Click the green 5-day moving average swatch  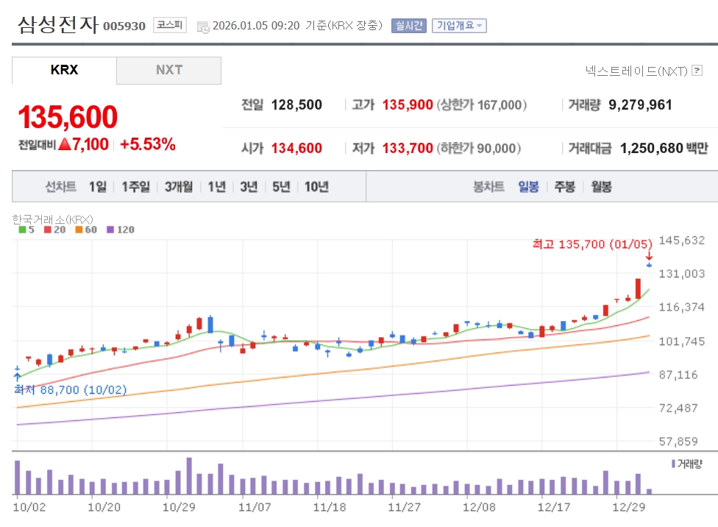click(x=22, y=230)
